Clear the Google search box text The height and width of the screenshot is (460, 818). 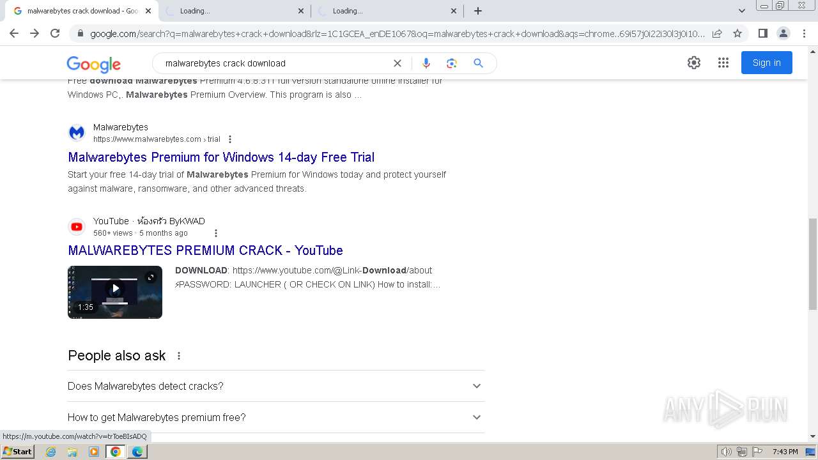pyautogui.click(x=397, y=63)
